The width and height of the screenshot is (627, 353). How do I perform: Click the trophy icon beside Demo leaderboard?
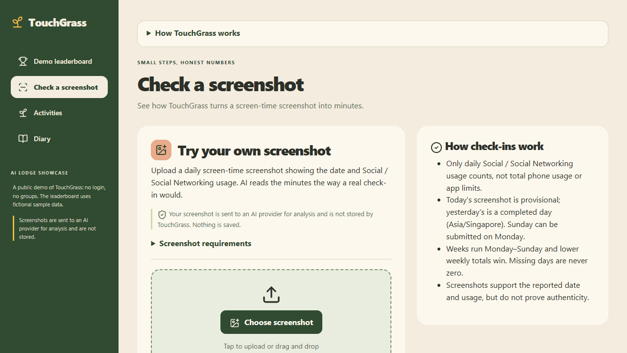[23, 61]
